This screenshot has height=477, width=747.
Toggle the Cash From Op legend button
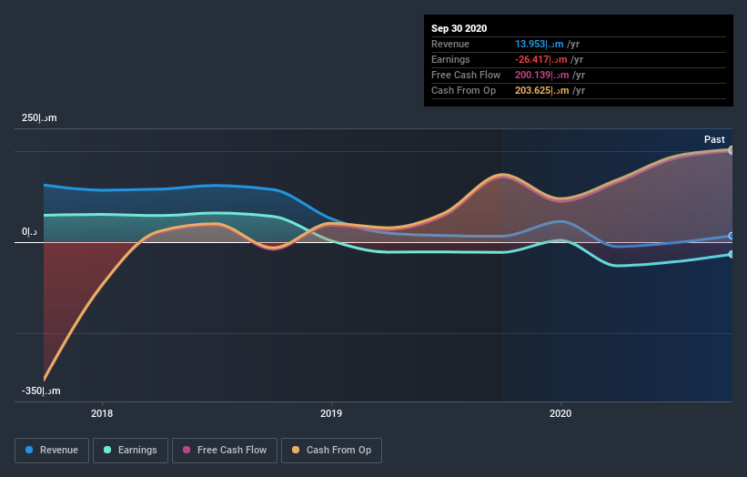[331, 451]
